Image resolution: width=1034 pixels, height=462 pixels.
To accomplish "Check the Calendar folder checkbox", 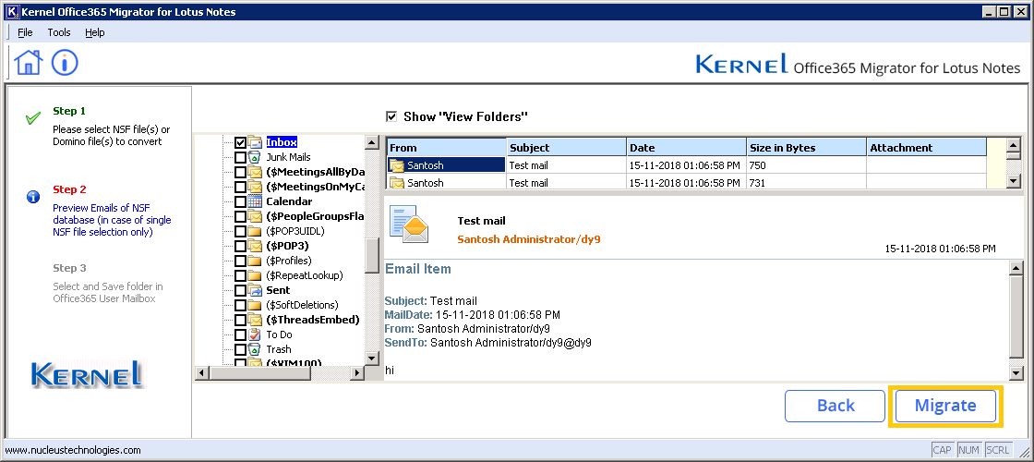I will tap(241, 201).
